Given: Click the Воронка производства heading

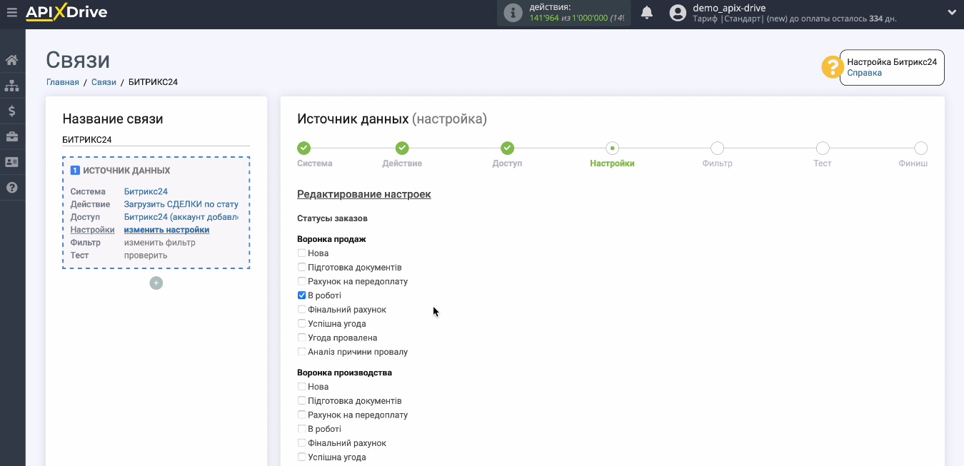Looking at the screenshot, I should (344, 373).
